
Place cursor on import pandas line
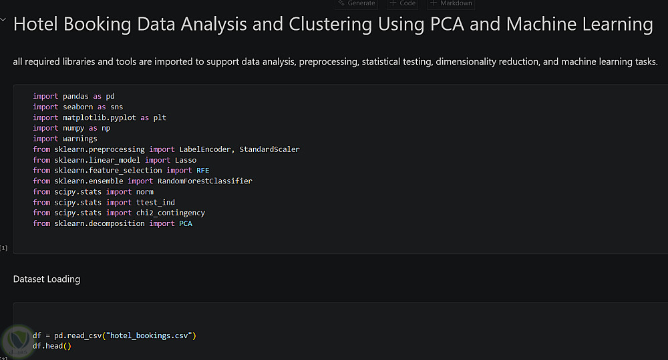73,96
